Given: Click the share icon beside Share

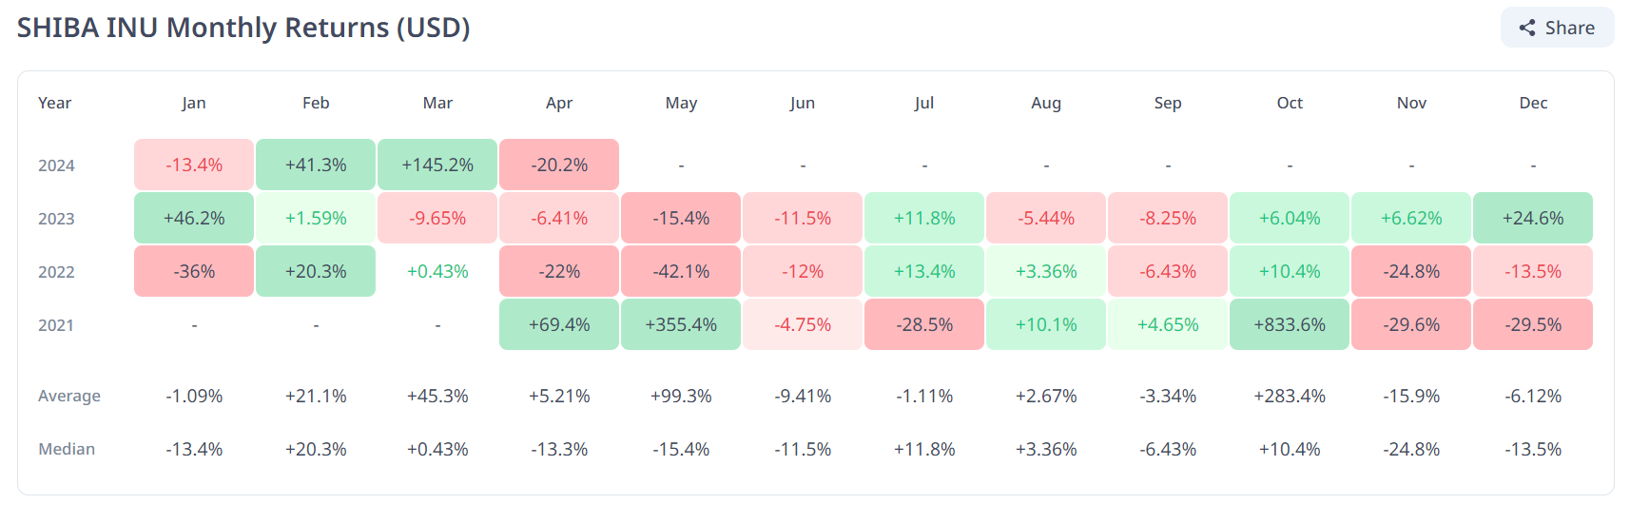Looking at the screenshot, I should point(1527,28).
